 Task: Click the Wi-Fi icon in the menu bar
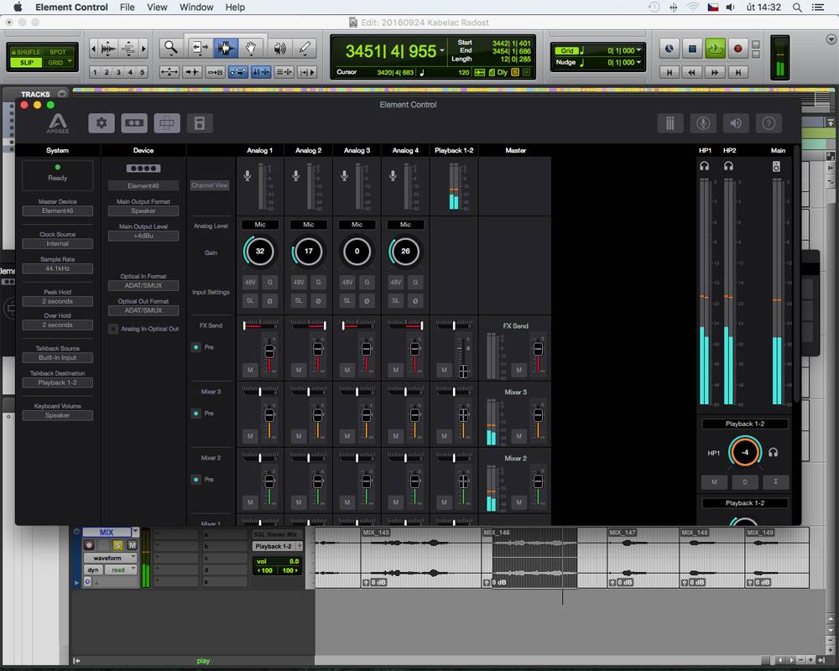pos(692,8)
